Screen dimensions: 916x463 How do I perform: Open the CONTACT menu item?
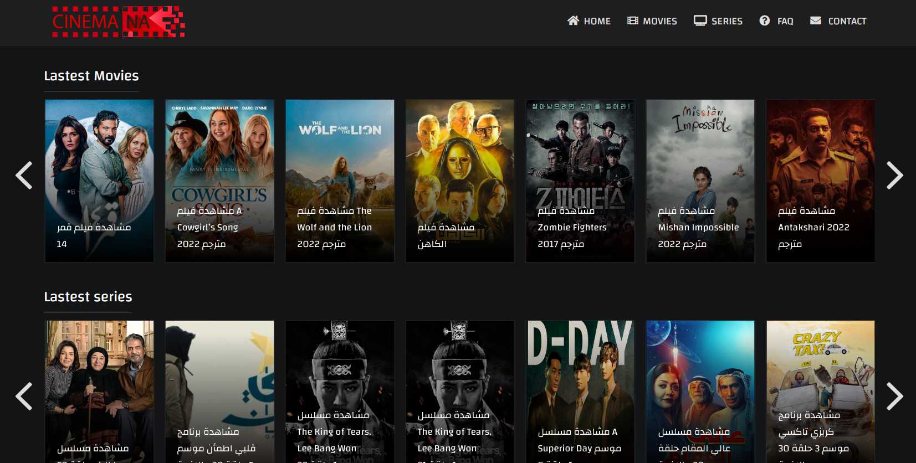[x=838, y=21]
